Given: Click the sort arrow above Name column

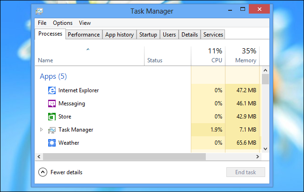Looking at the screenshot, I should [88, 49].
